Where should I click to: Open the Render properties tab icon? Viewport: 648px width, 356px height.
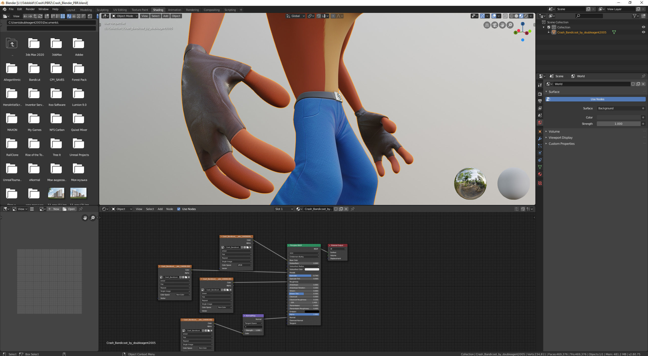(540, 94)
